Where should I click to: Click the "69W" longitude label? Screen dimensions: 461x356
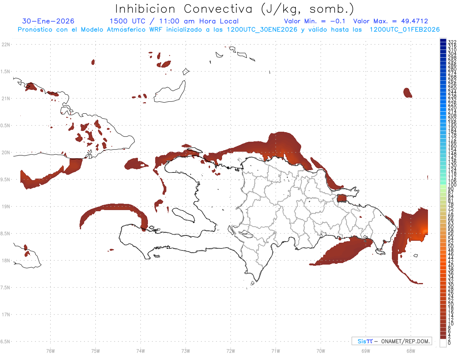pos(366,350)
